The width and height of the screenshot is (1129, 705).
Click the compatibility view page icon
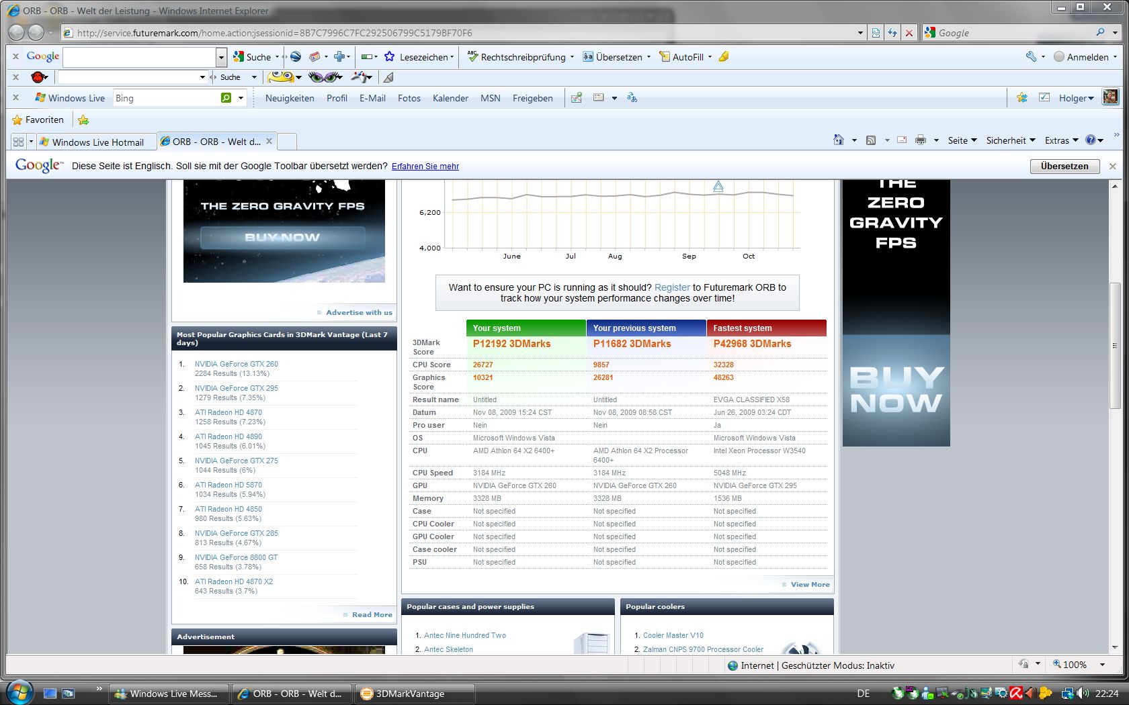pyautogui.click(x=876, y=33)
